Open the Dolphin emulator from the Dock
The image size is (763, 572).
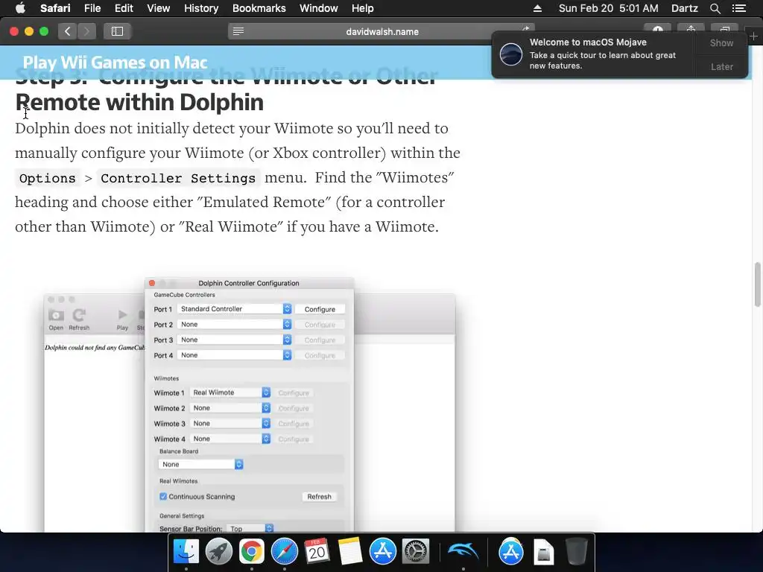(x=463, y=551)
